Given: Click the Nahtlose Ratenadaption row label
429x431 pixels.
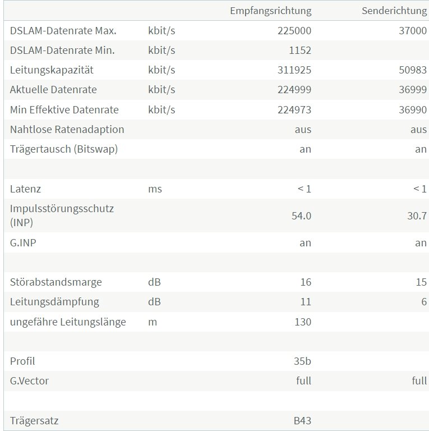Looking at the screenshot, I should coord(67,130).
